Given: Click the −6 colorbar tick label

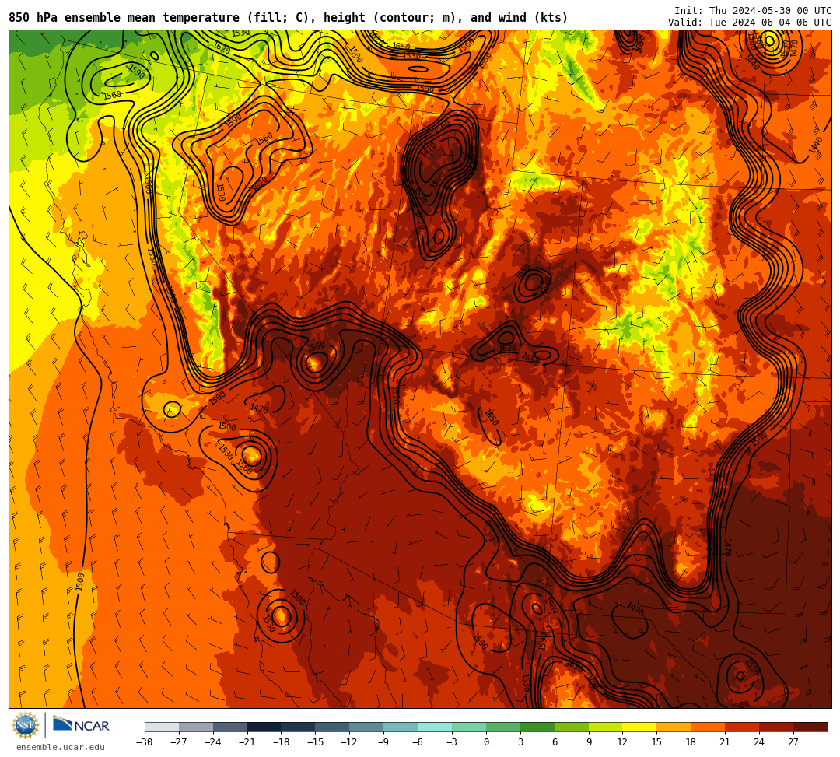Looking at the screenshot, I should 418,742.
